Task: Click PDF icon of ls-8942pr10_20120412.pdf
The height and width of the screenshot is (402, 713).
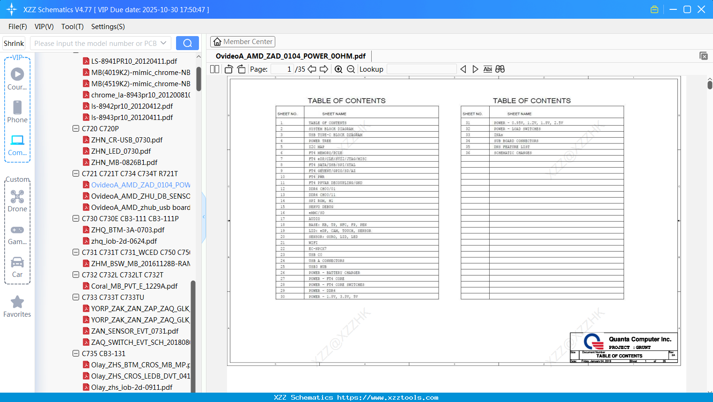Action: 86,106
